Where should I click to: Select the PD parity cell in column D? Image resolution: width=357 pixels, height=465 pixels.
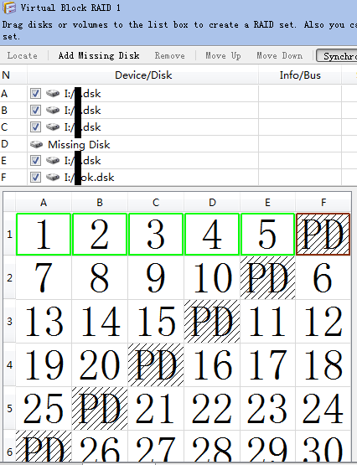212,321
